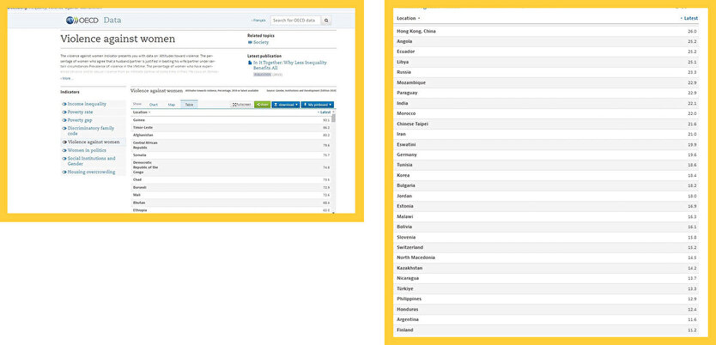Open the download dropdown
The image size is (716, 345).
click(287, 104)
